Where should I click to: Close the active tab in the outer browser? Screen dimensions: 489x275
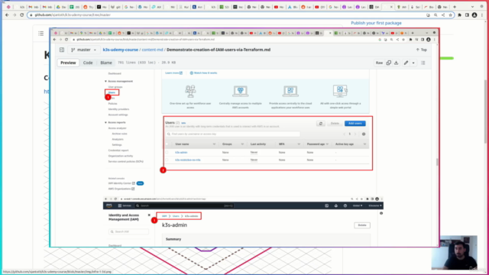[391, 7]
